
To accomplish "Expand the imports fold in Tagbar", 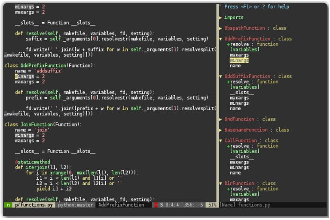I will 220,18.
